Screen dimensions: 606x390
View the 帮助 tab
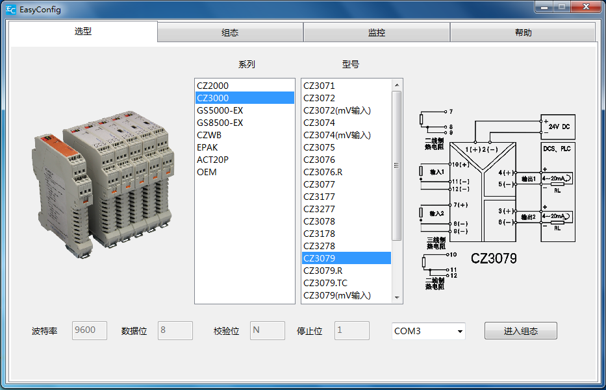click(524, 31)
